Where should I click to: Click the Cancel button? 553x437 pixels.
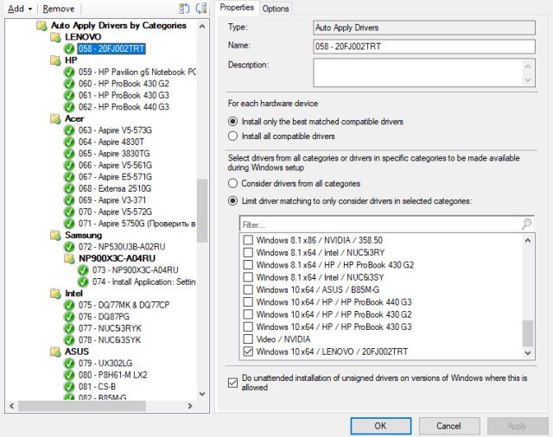(449, 426)
